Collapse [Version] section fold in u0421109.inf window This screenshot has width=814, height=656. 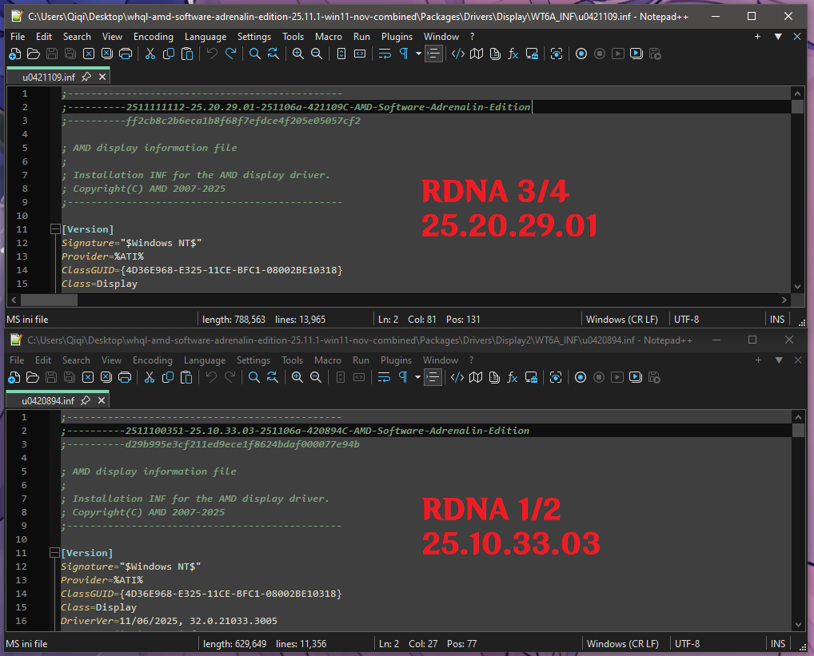[54, 229]
